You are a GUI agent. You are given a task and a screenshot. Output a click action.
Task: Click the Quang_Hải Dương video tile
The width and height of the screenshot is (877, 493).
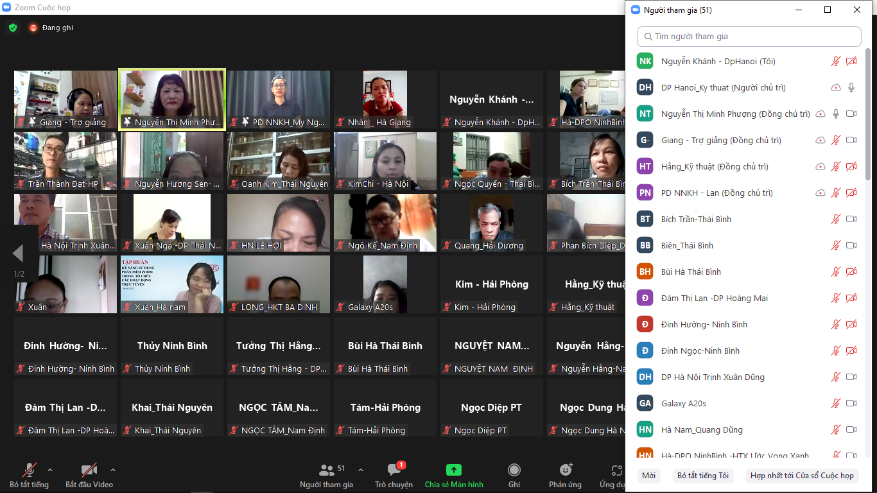click(492, 223)
